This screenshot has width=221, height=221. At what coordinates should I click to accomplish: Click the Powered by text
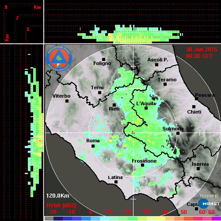209,196
